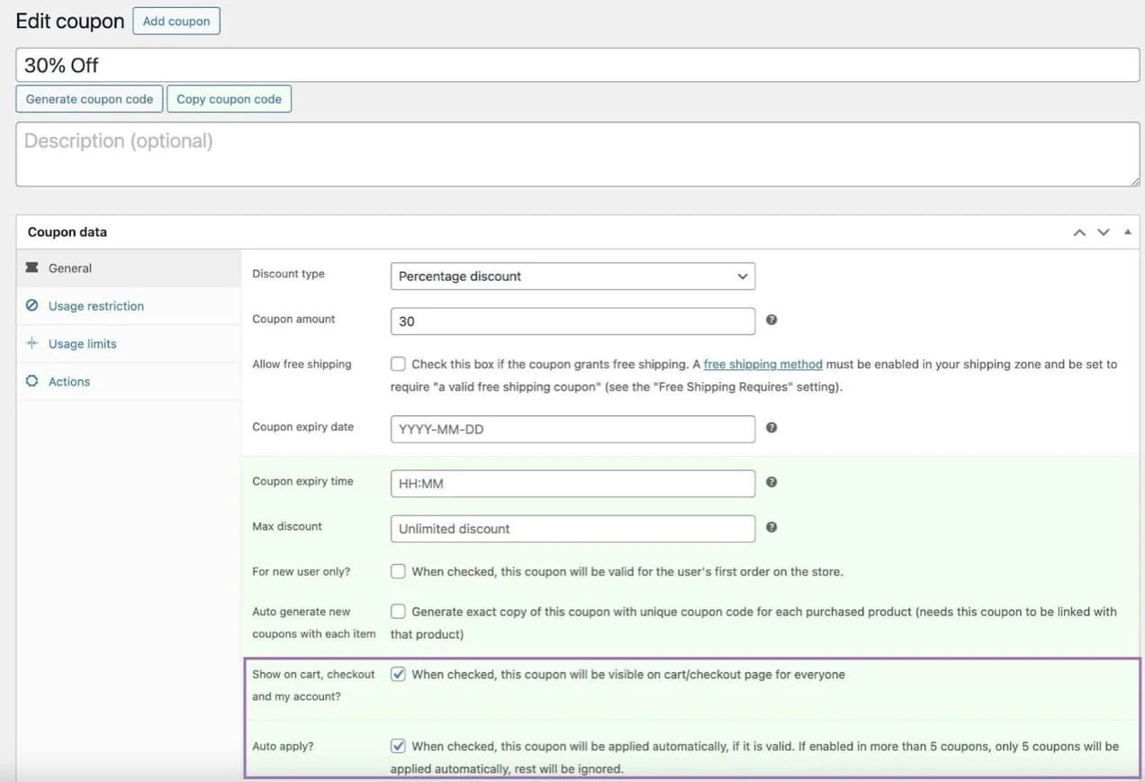Click help icon beside Coupon expiry time
The width and height of the screenshot is (1145, 782).
(771, 480)
